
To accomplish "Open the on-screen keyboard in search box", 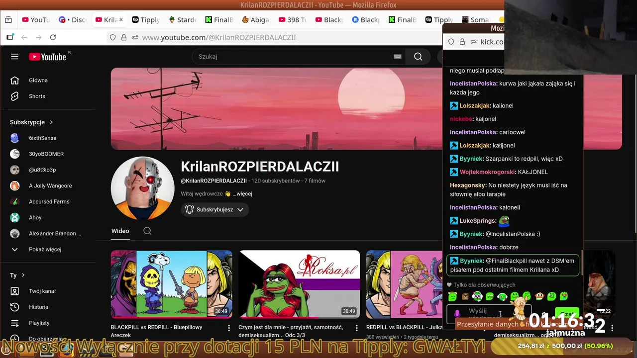I will tap(397, 57).
